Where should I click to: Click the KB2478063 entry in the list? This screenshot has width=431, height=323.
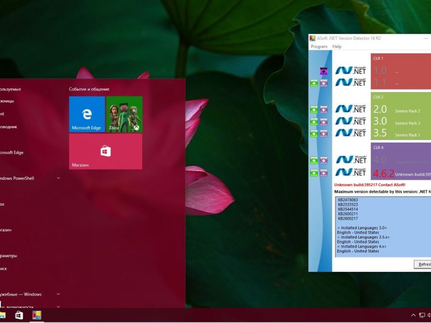[347, 200]
